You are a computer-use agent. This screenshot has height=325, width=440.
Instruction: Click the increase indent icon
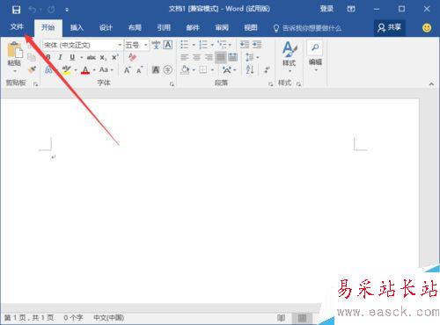pos(257,45)
